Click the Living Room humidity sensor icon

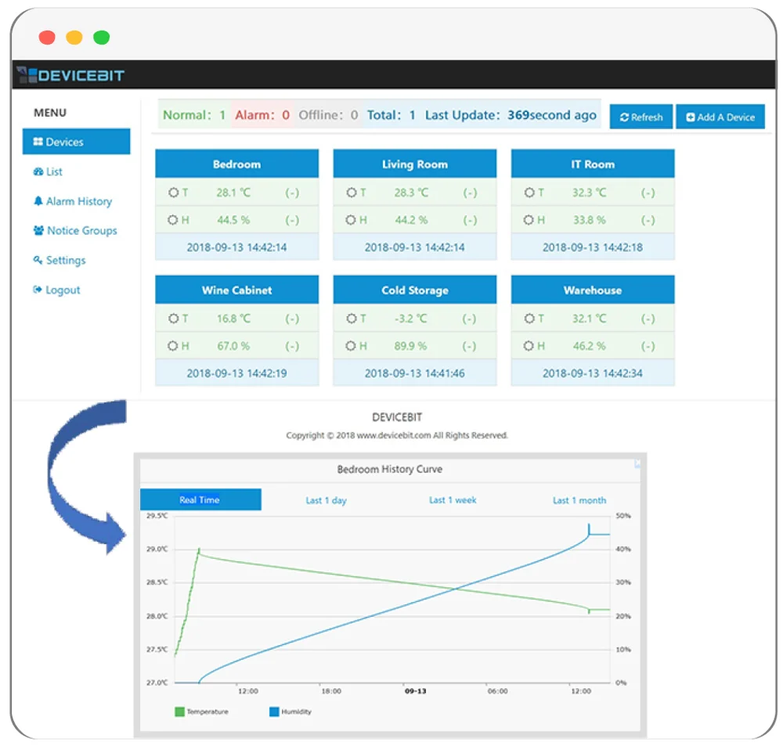coord(351,220)
